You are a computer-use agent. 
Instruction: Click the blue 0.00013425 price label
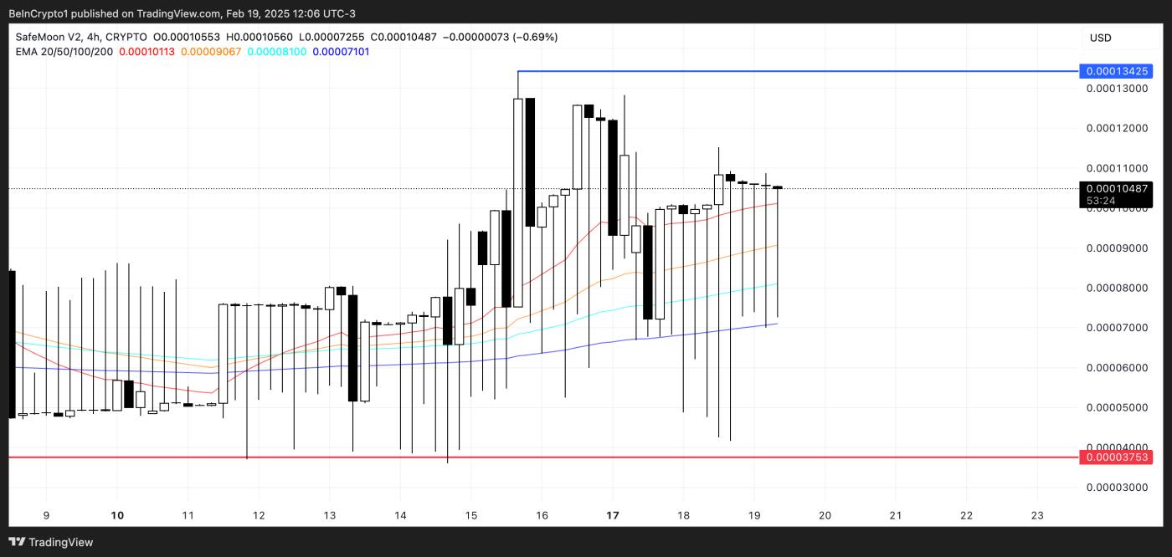click(x=1118, y=71)
